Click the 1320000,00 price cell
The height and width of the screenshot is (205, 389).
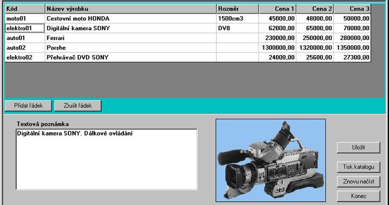[x=315, y=47]
